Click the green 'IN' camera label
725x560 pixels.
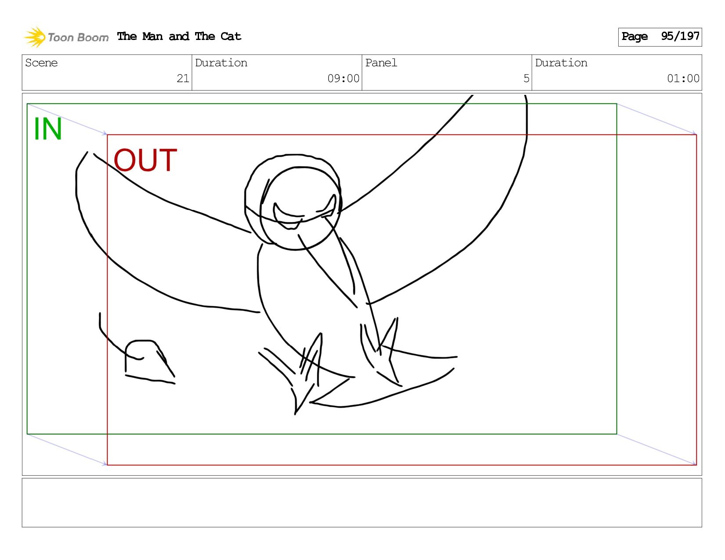(x=48, y=129)
